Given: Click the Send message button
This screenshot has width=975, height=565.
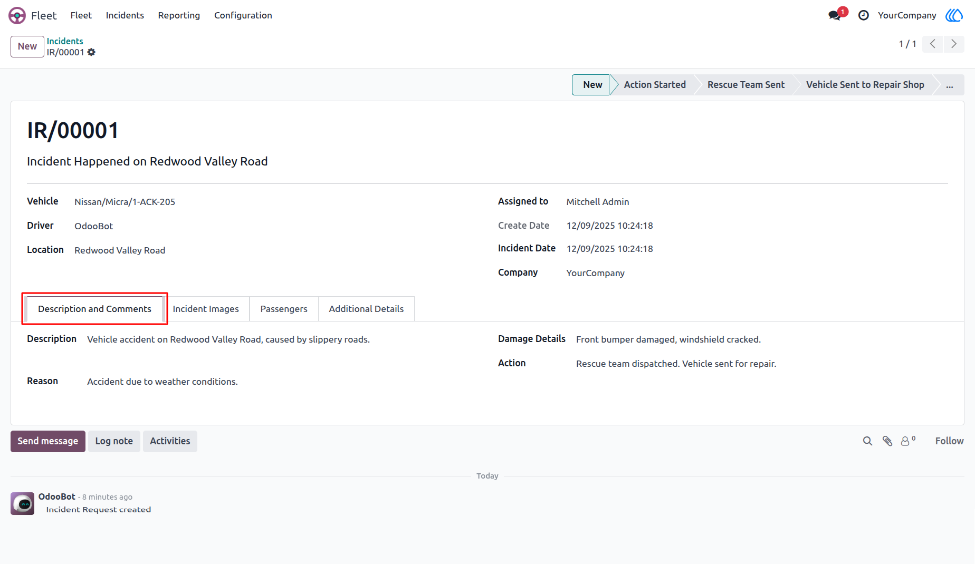Looking at the screenshot, I should pyautogui.click(x=48, y=441).
